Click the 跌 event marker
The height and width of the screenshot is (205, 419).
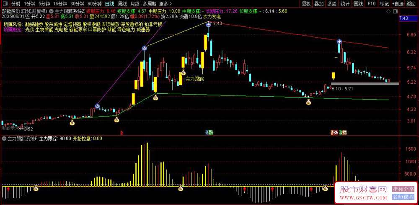click(211, 132)
